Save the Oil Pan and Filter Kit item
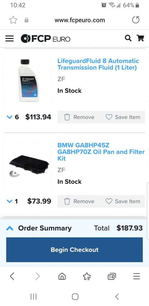Image resolution: width=149 pixels, height=306 pixels. [x=123, y=201]
